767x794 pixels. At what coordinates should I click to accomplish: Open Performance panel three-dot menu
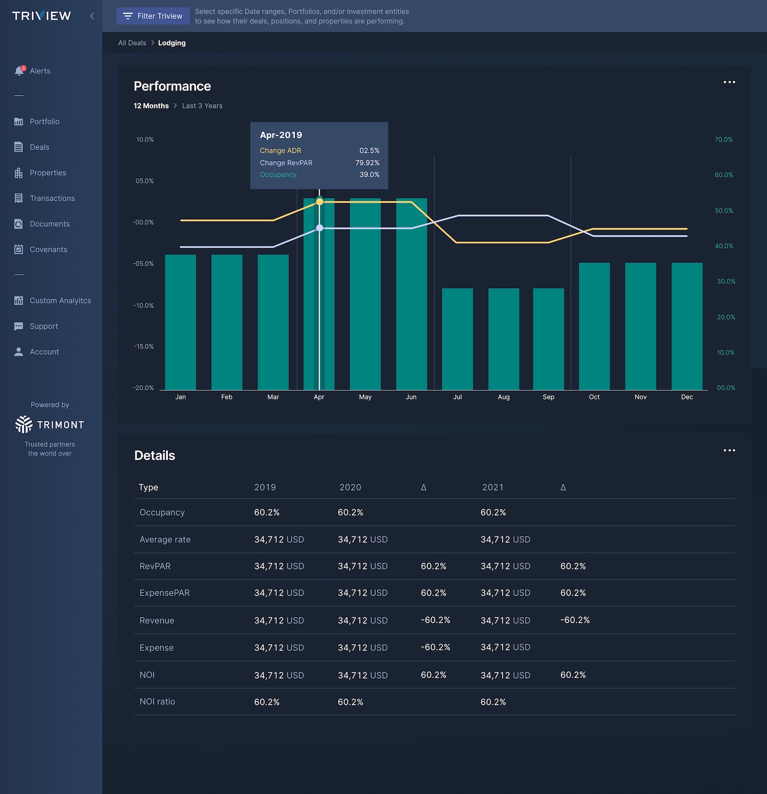[729, 82]
